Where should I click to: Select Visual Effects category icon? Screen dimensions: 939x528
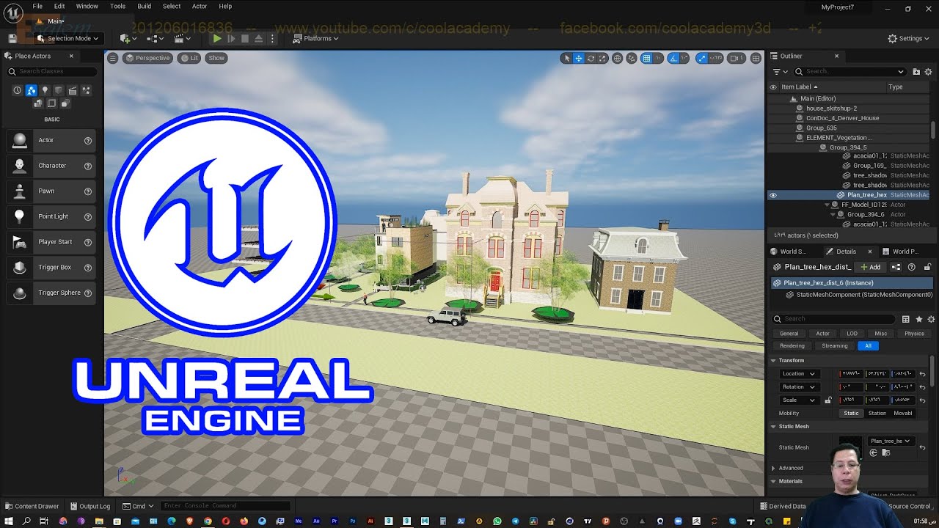click(x=87, y=90)
